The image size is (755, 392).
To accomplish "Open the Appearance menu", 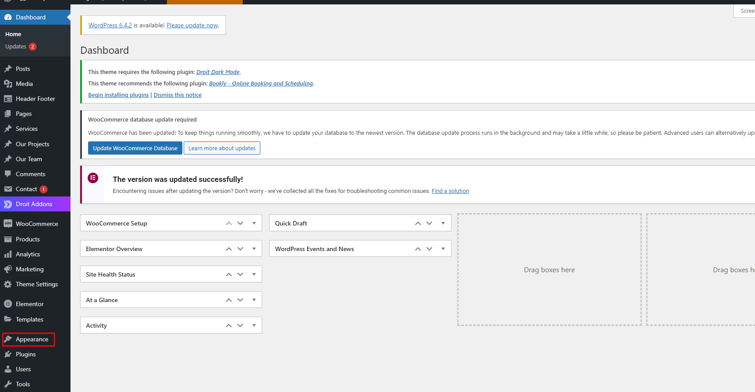I will [x=32, y=339].
